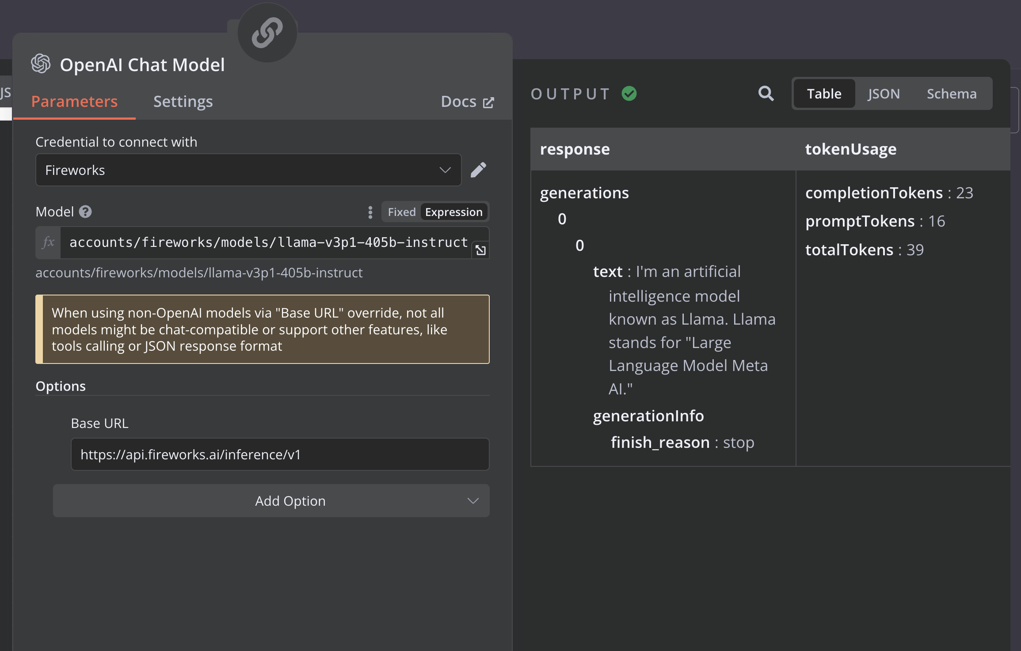The width and height of the screenshot is (1021, 651).
Task: Expand the expression editor arrow icon
Action: tap(480, 250)
